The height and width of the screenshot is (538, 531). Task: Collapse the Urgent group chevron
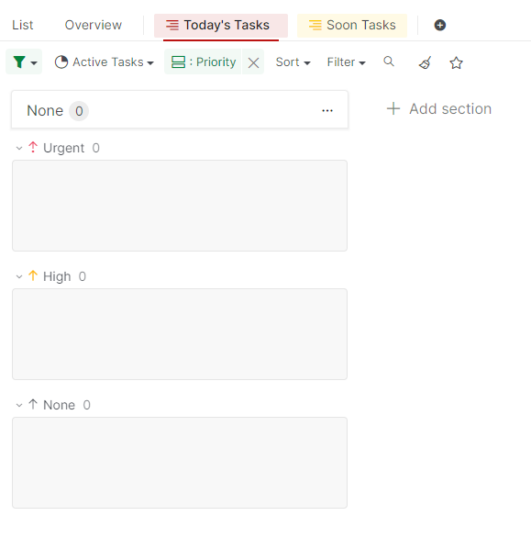point(19,148)
